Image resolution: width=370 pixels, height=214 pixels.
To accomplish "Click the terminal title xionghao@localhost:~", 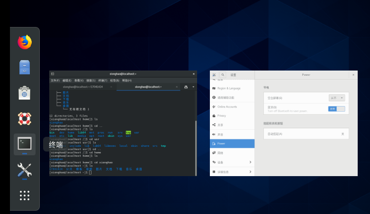I will (123, 74).
